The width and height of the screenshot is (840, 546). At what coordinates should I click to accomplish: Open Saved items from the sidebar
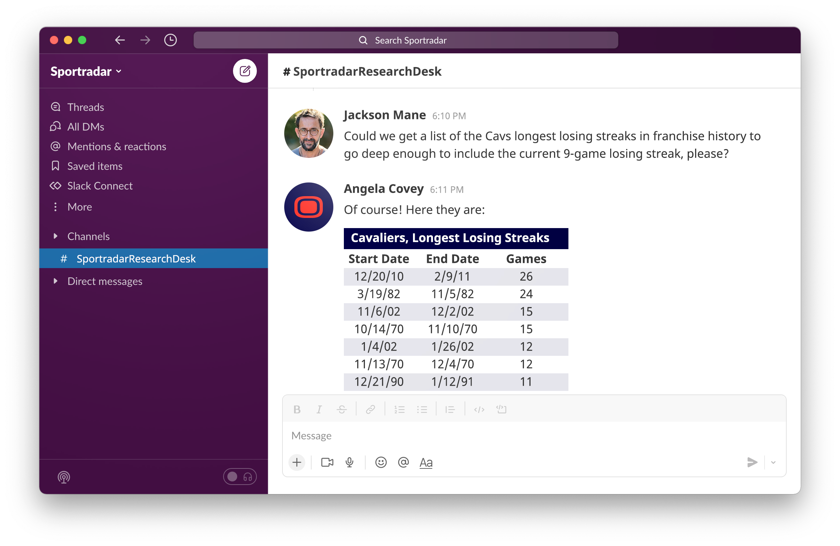pos(95,166)
